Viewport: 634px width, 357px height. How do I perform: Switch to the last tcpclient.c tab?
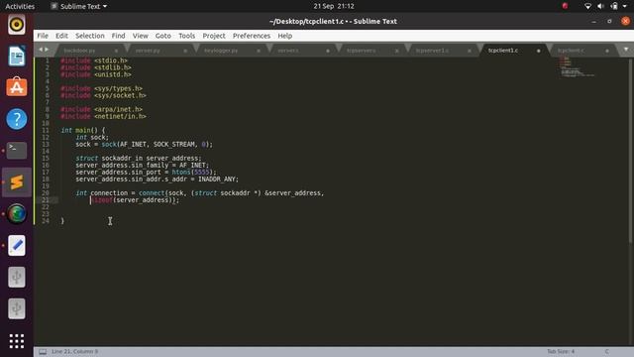pos(571,51)
